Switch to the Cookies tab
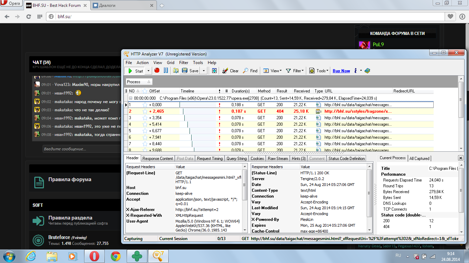This screenshot has width=469, height=263. (257, 159)
